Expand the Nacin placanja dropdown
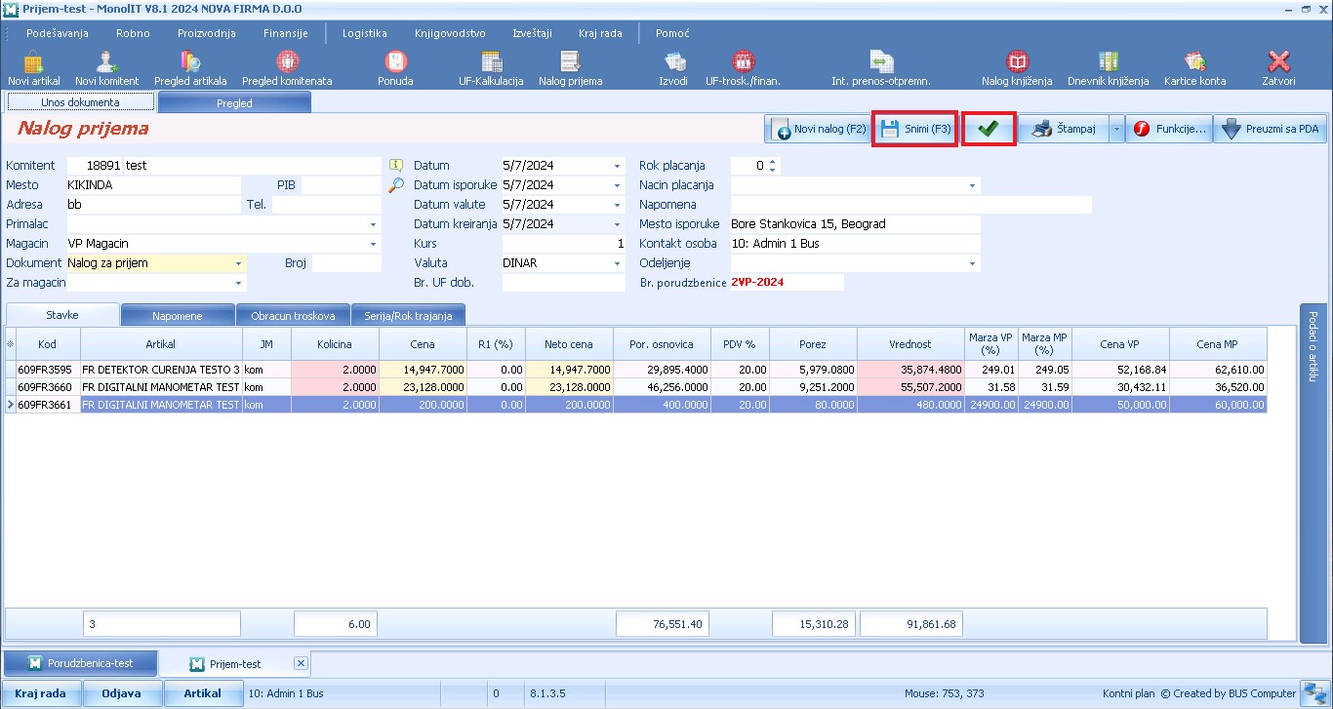 (973, 185)
